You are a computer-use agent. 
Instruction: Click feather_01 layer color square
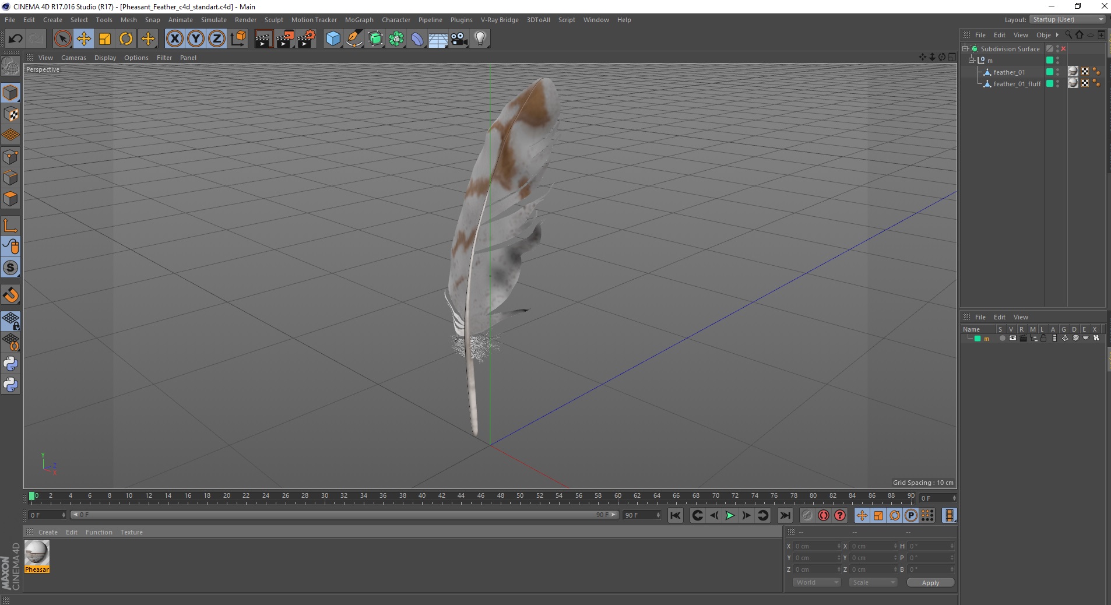point(1050,72)
